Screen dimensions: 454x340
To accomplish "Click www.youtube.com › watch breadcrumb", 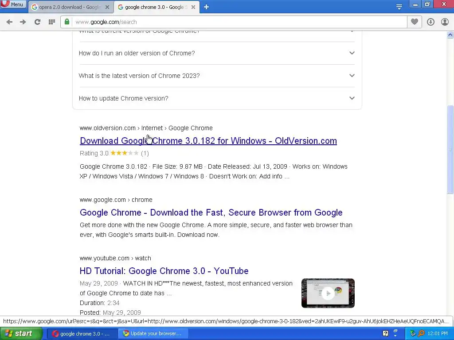I will pyautogui.click(x=115, y=258).
